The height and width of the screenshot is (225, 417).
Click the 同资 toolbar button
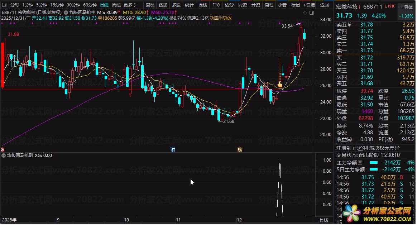(x=242, y=5)
